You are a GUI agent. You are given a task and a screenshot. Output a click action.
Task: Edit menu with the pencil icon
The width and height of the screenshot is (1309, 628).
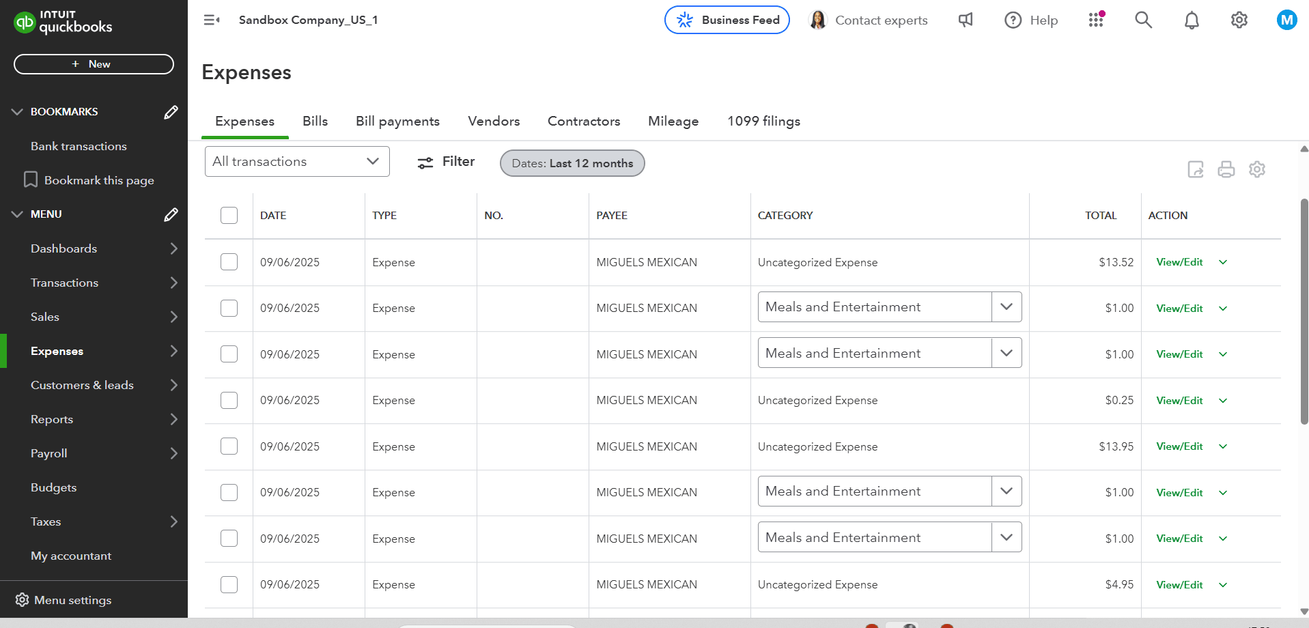click(x=171, y=214)
